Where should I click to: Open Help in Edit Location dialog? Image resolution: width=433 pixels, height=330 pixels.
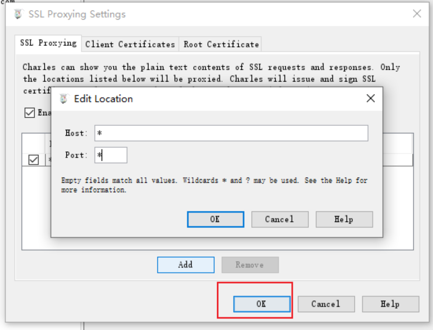[x=344, y=219]
